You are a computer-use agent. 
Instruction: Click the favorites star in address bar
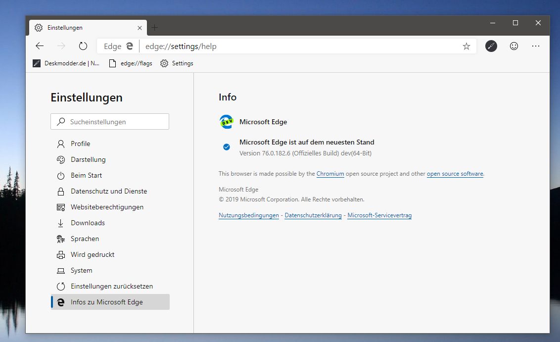pos(466,46)
